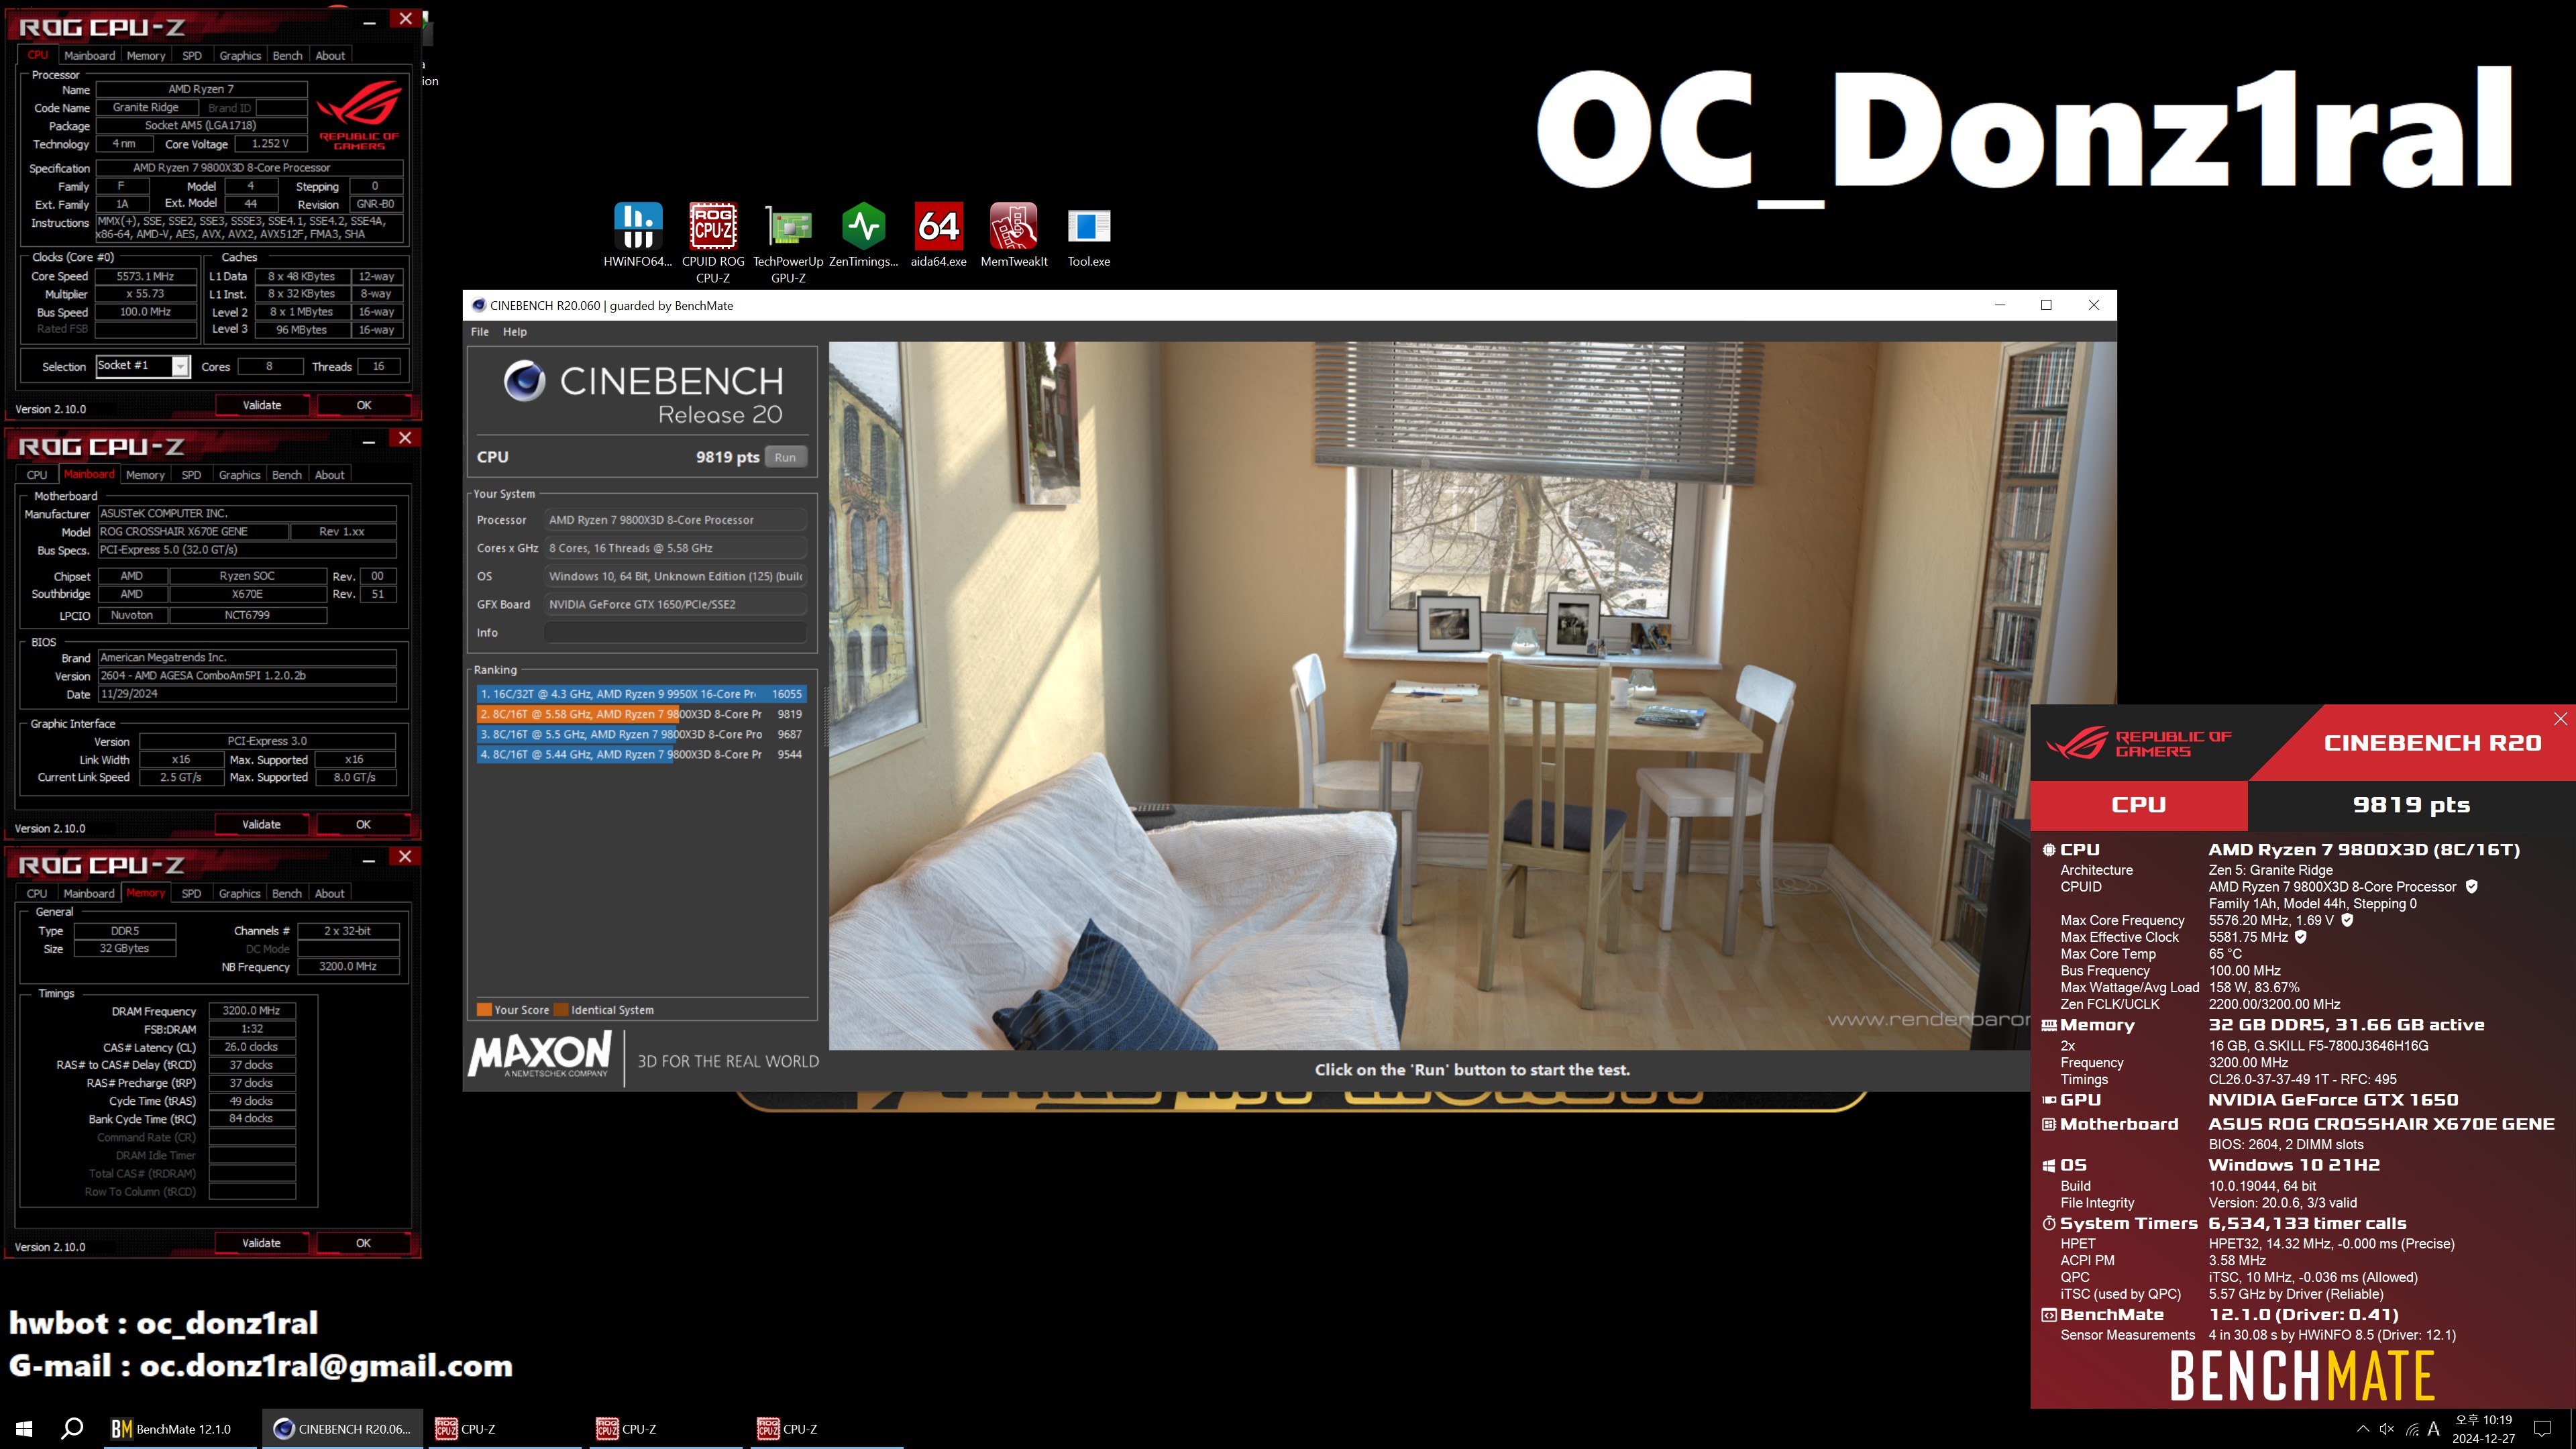This screenshot has width=2576, height=1449.
Task: Click the orange Your Score legend swatch
Action: point(484,1010)
